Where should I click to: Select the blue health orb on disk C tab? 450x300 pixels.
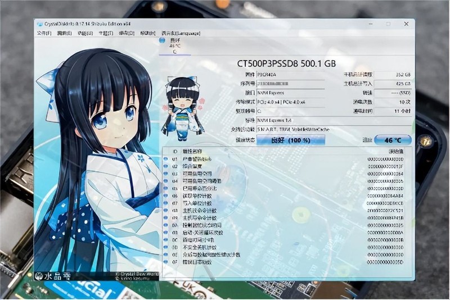click(162, 40)
